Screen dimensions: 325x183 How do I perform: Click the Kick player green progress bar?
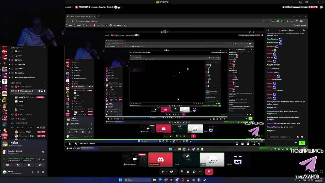pyautogui.click(x=165, y=140)
